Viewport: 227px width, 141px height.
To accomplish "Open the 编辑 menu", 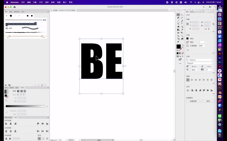I will pos(29,2).
